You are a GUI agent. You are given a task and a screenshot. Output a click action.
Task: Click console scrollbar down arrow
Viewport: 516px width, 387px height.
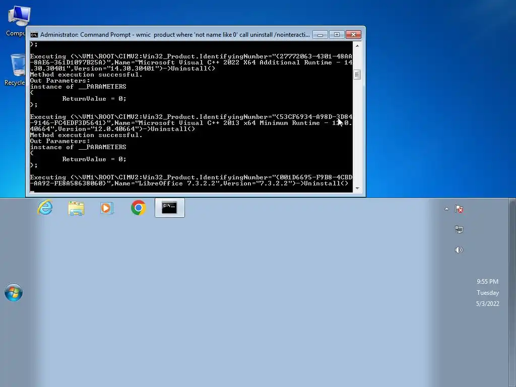pyautogui.click(x=357, y=188)
